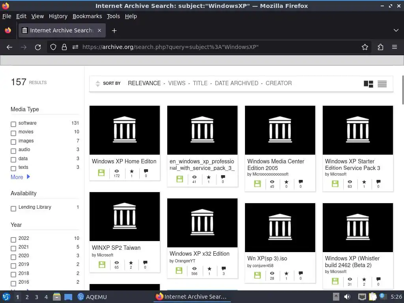The height and width of the screenshot is (303, 404).
Task: Go back using the browser back arrow
Action: click(9, 47)
